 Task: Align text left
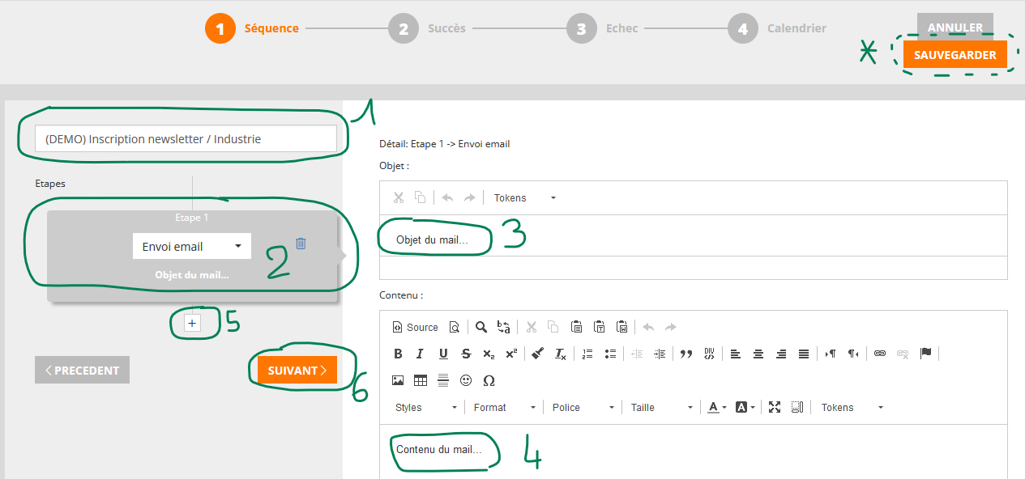tap(735, 354)
